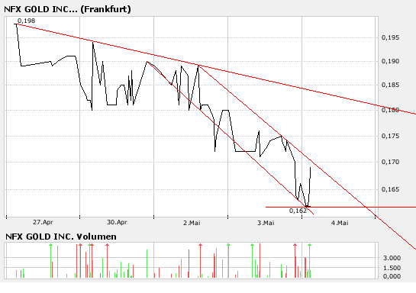Click the 0,198 high price label
416x293 pixels.
(x=26, y=21)
